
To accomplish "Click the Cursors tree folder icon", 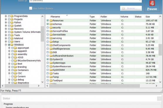I will (x=15, y=76).
